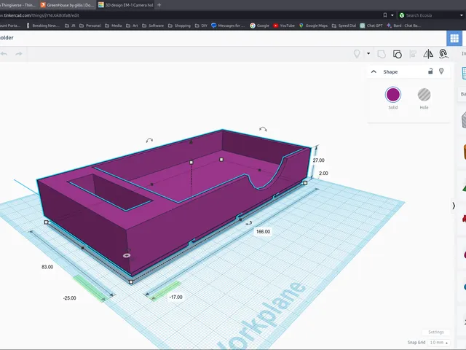466x350 pixels.
Task: Collapse the Shape inspector panel chevron
Action: (374, 71)
